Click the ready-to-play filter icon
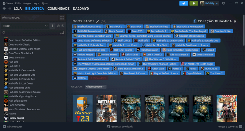Image resolution: width=245 pixels, height=131 pixels. [x=63, y=26]
